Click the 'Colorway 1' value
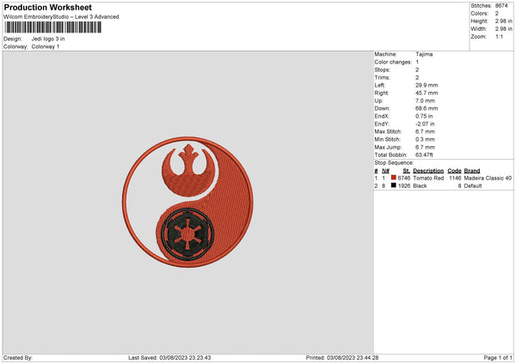516x364 pixels. [x=46, y=46]
